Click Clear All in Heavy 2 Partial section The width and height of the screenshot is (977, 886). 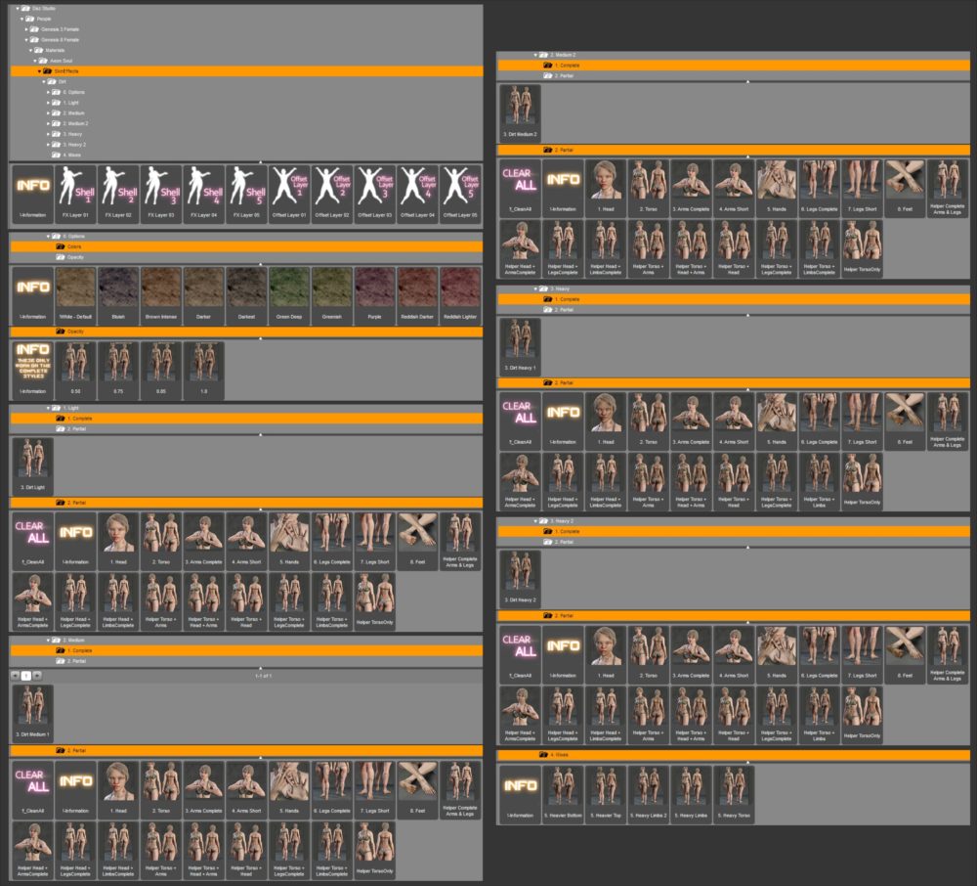coord(519,650)
